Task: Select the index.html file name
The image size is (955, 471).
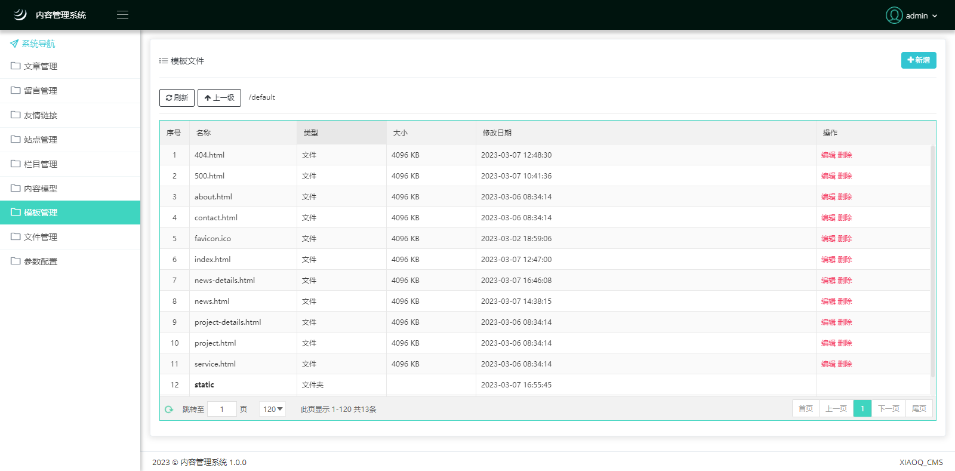Action: [x=212, y=260]
